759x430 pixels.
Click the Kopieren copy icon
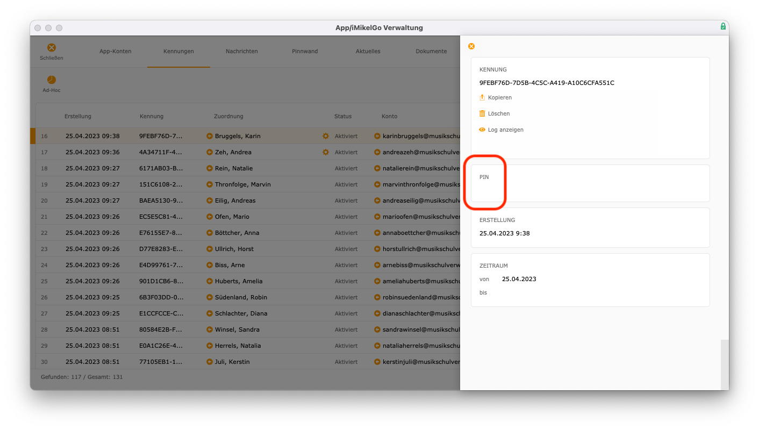482,97
